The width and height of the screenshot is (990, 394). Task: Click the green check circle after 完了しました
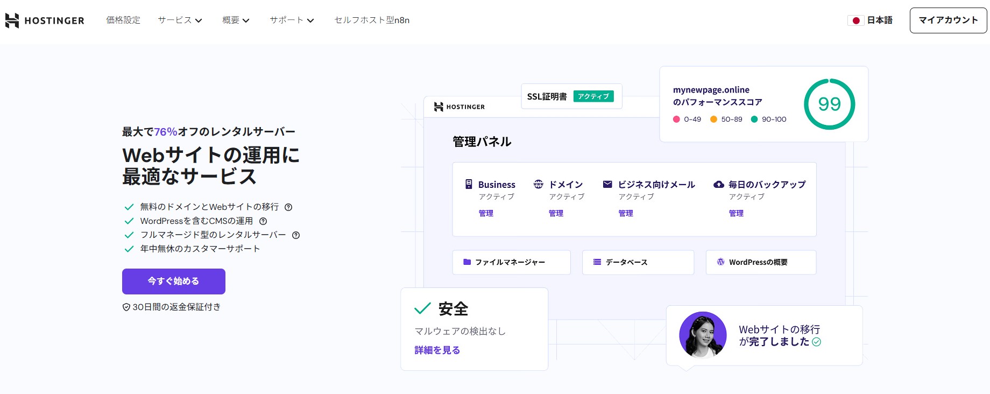click(x=816, y=342)
